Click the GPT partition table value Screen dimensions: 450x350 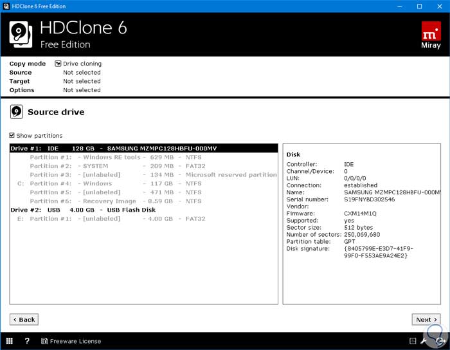click(x=350, y=241)
